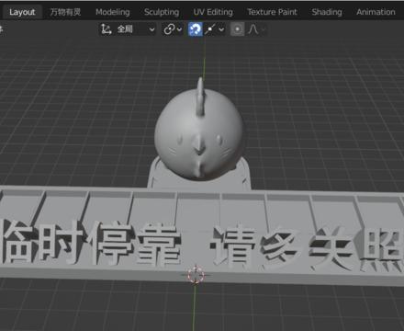This screenshot has width=404, height=331.
Task: Toggle the magnet snapping button off
Action: pos(196,29)
